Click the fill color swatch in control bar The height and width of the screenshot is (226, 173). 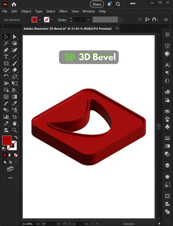(x=34, y=20)
